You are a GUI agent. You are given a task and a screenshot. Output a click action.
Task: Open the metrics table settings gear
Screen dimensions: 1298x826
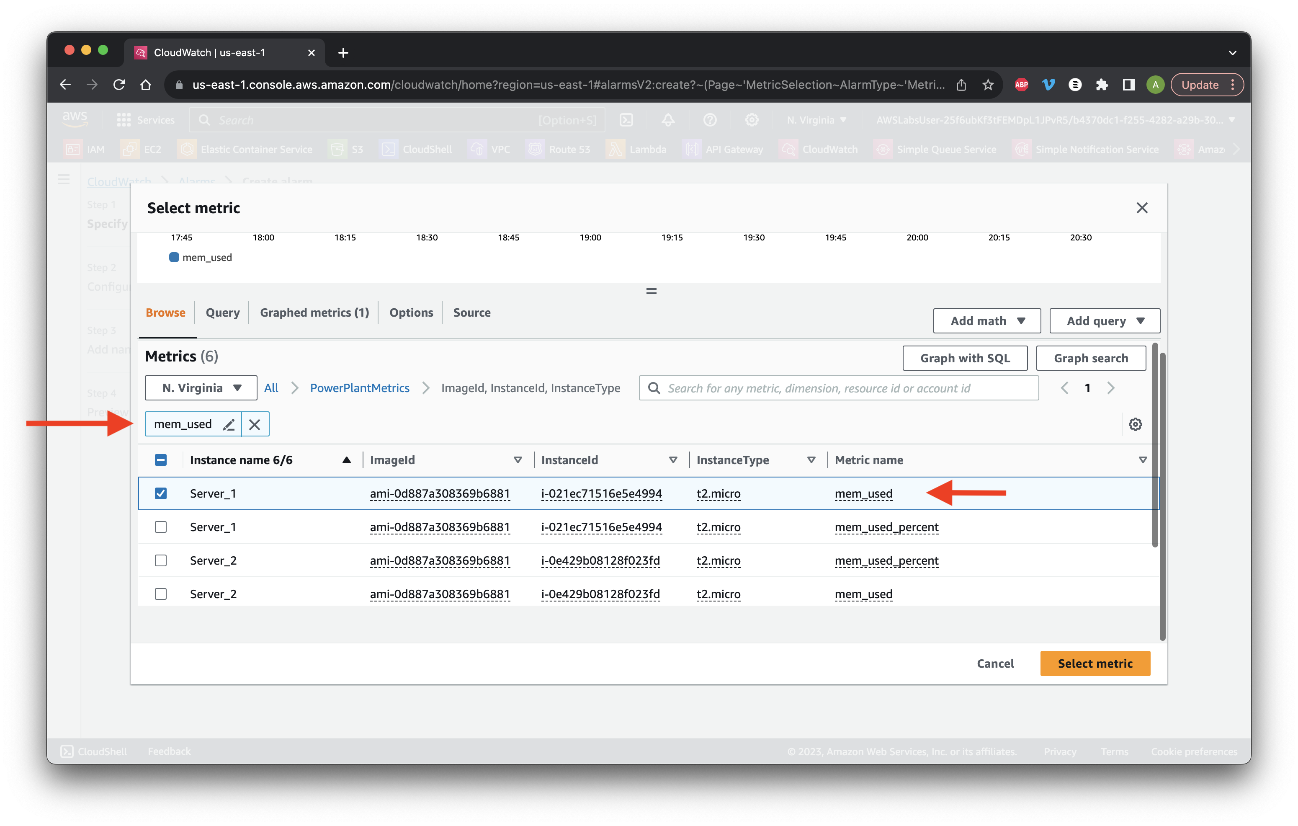point(1135,424)
